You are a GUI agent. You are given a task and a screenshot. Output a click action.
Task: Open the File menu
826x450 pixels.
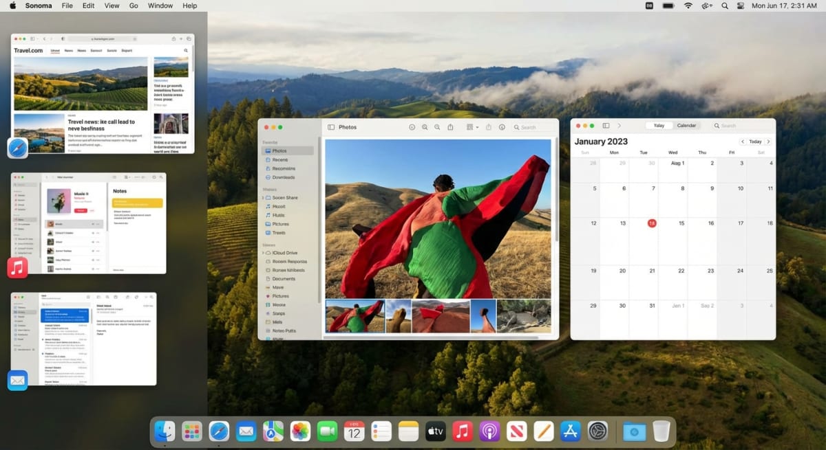point(67,5)
